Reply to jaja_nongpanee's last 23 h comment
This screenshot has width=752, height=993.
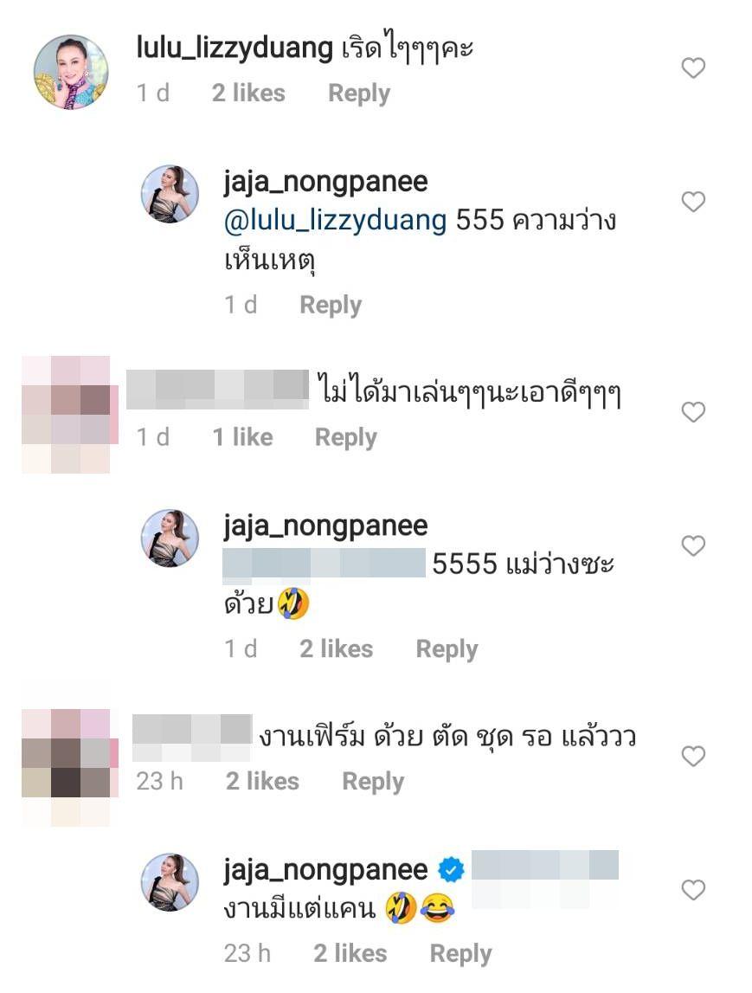click(x=461, y=954)
